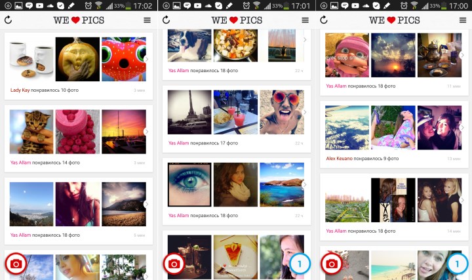Open the monument tower photo
The image size is (472, 280).
[189, 112]
